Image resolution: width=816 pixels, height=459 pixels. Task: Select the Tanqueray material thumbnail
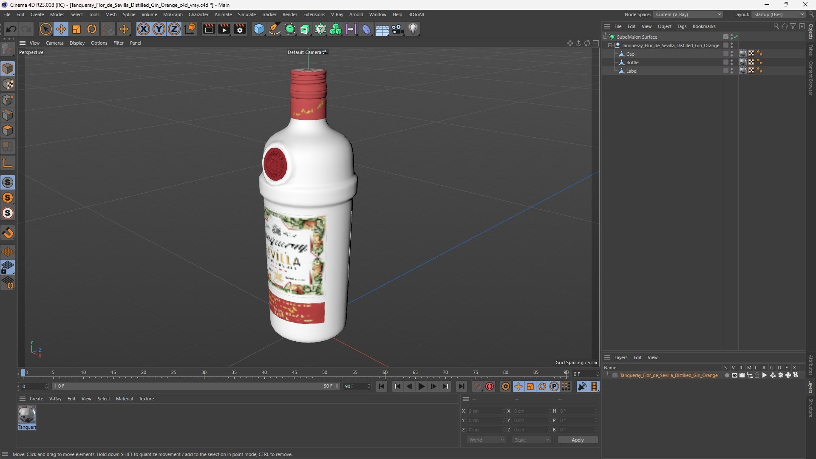click(27, 415)
